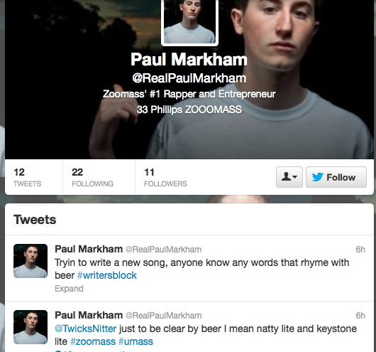Open the #zoomass hashtag link
The height and width of the screenshot is (352, 376).
coord(93,341)
